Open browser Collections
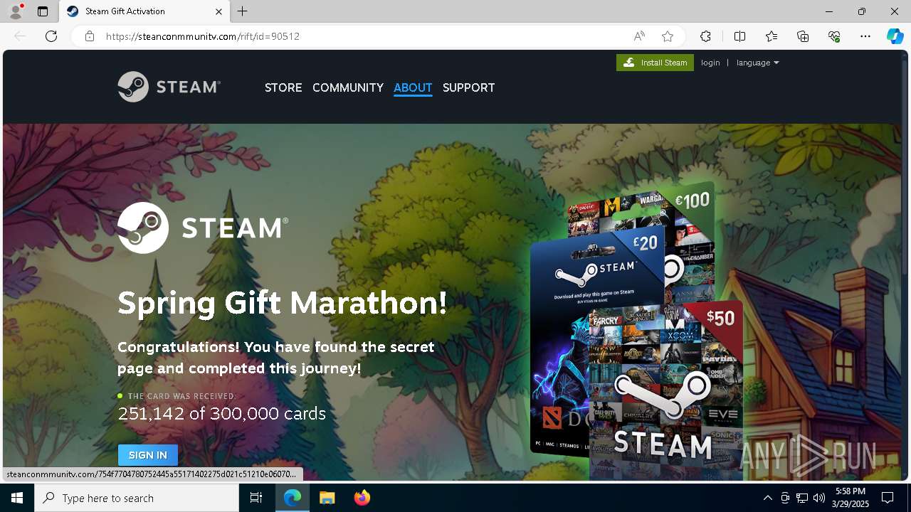911x512 pixels. click(x=803, y=36)
